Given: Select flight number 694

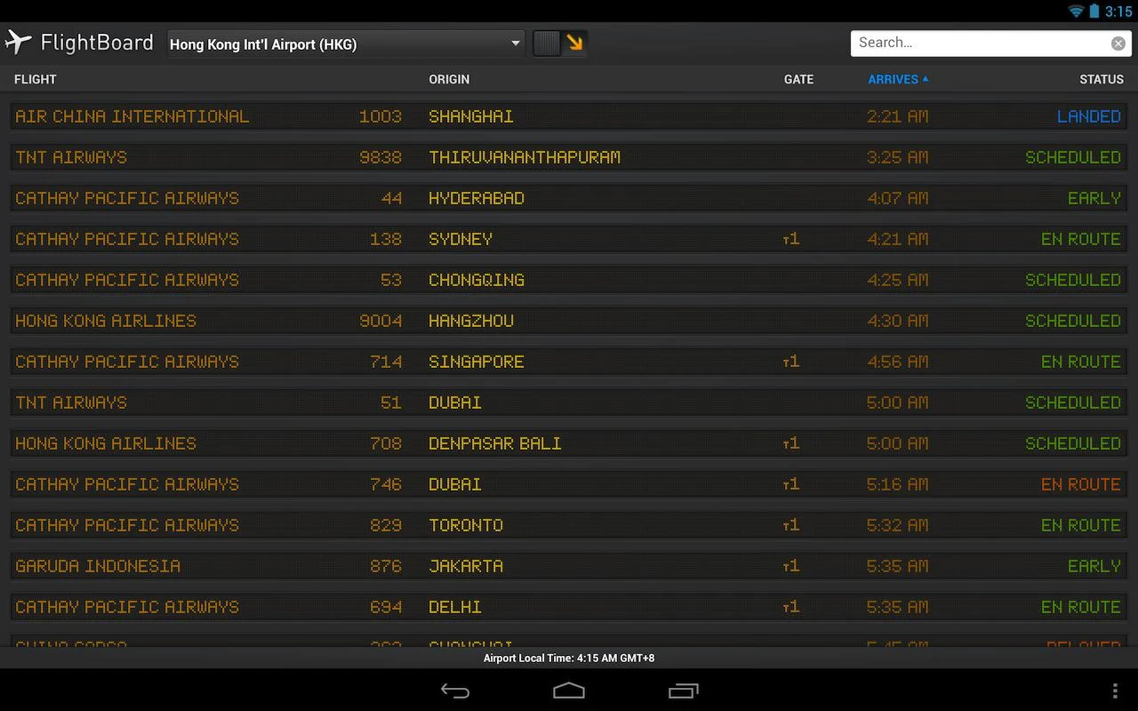Looking at the screenshot, I should (x=386, y=607).
